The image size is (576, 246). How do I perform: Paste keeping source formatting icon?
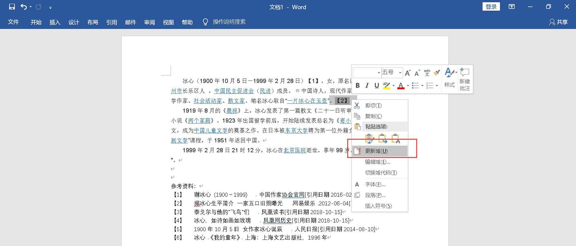pyautogui.click(x=369, y=139)
